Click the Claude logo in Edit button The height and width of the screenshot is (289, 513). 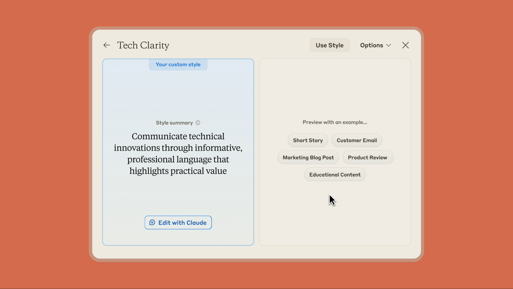click(152, 222)
